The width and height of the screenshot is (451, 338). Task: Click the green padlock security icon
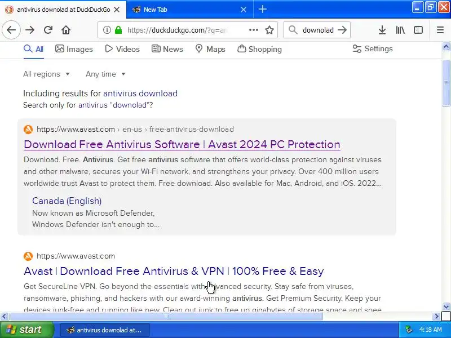(x=118, y=30)
